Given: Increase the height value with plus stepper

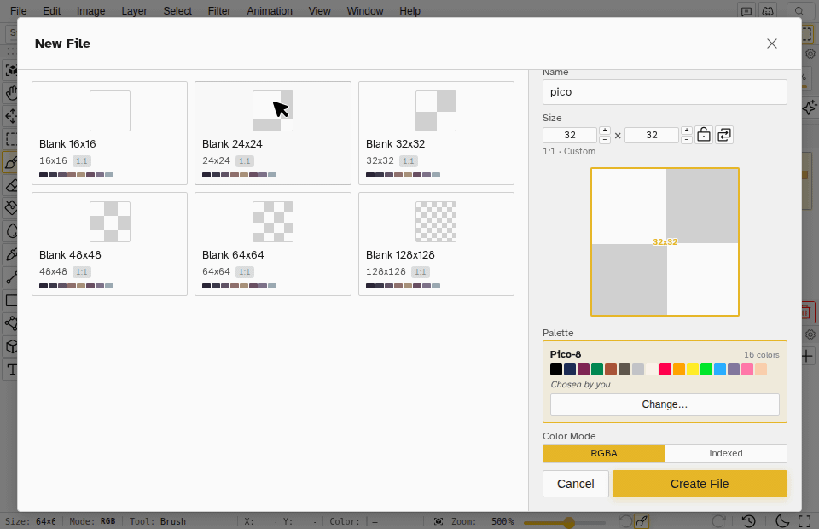Looking at the screenshot, I should click(x=687, y=131).
